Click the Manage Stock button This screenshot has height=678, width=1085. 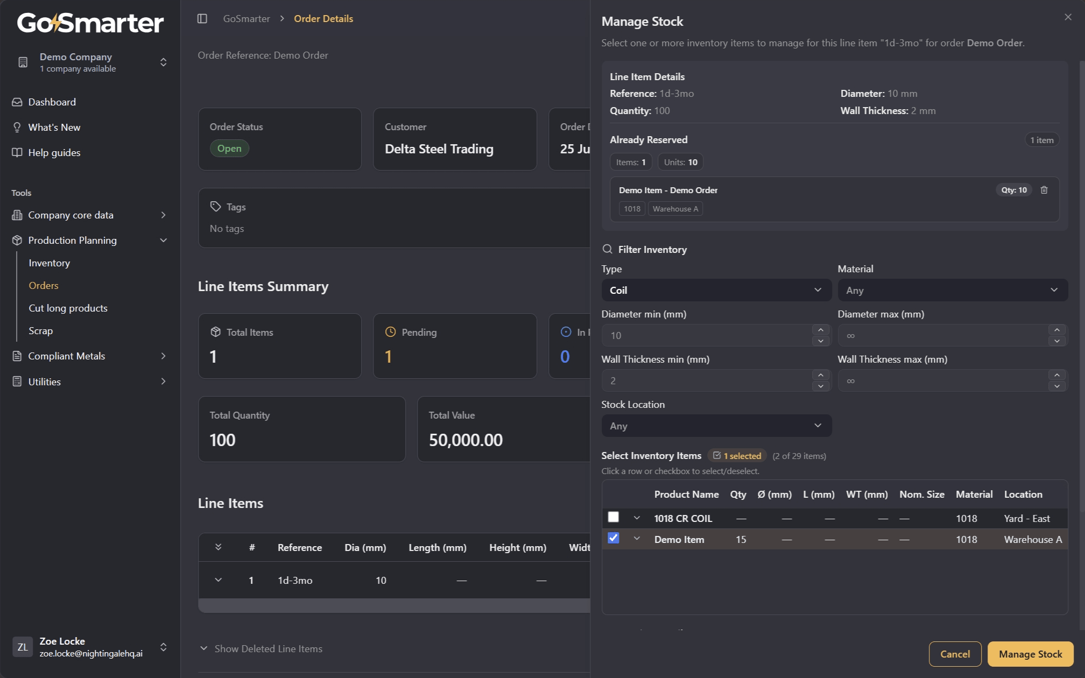pyautogui.click(x=1030, y=654)
